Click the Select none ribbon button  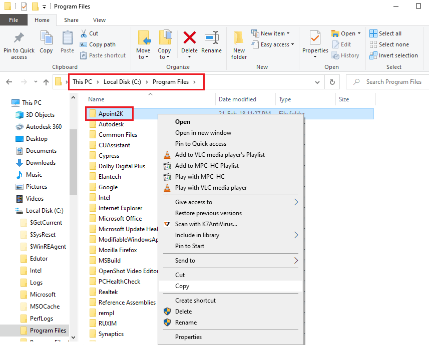tap(389, 44)
